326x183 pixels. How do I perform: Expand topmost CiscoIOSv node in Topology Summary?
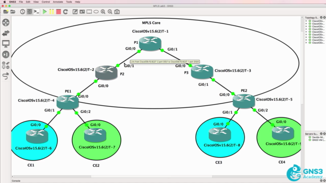pos(306,21)
